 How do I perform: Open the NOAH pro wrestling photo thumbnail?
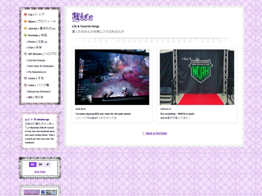197,77
